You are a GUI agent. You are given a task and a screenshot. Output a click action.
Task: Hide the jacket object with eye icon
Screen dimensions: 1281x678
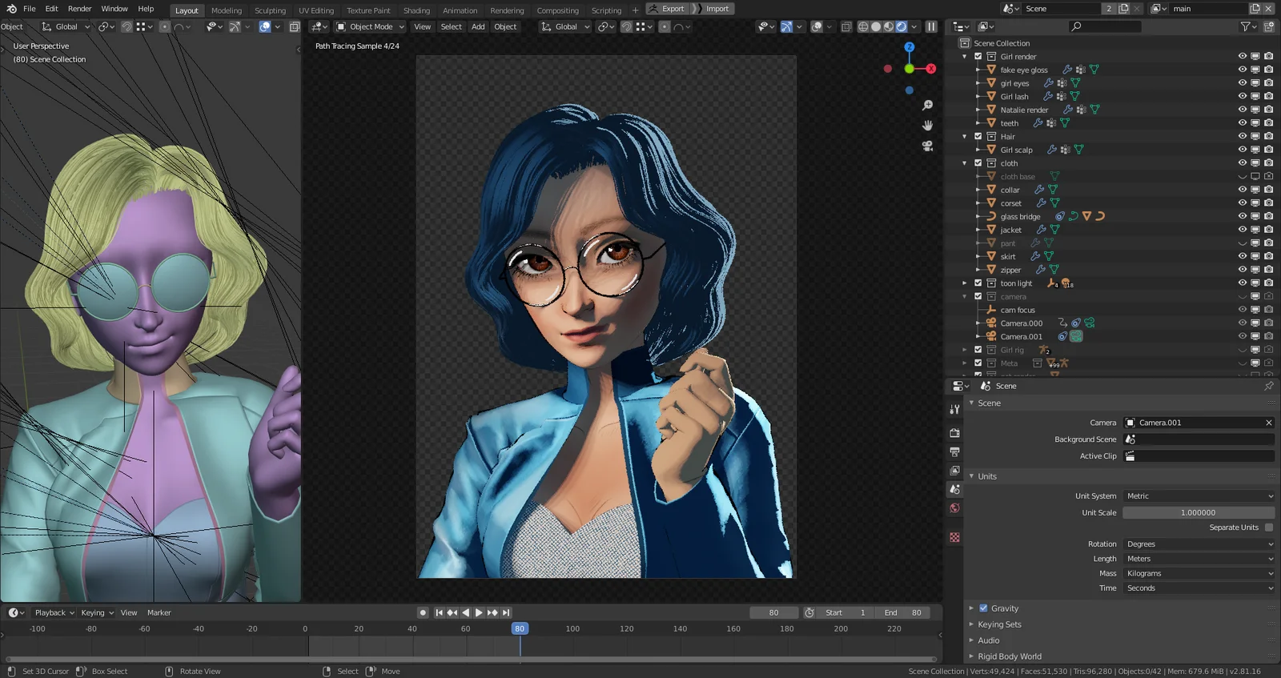(x=1242, y=230)
